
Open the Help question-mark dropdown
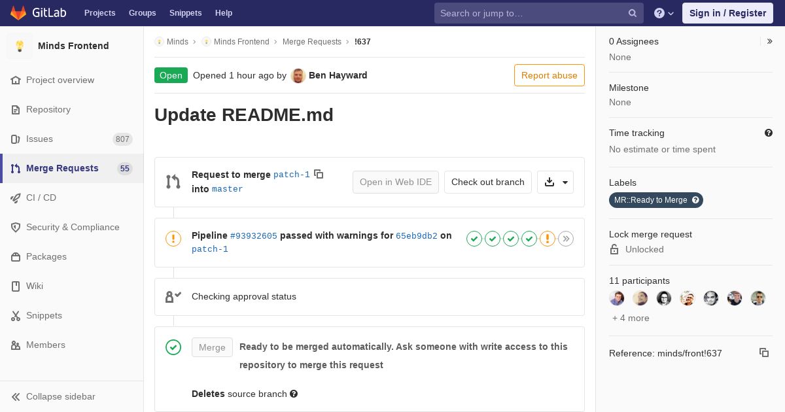664,13
